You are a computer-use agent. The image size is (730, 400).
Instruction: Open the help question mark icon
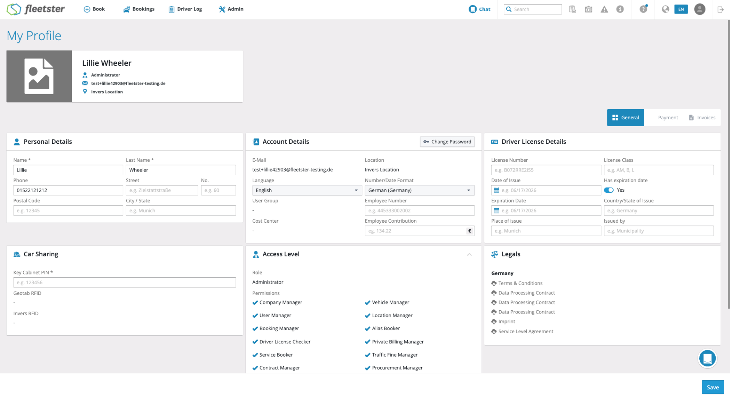pos(643,9)
